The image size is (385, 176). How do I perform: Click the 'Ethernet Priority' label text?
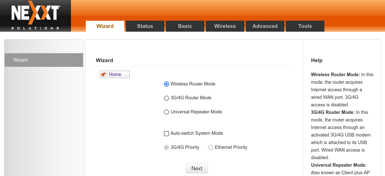pos(231,147)
